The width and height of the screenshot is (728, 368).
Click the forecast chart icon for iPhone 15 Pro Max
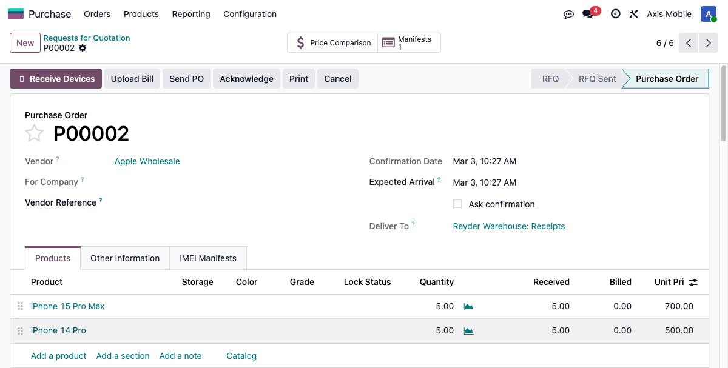pyautogui.click(x=468, y=307)
